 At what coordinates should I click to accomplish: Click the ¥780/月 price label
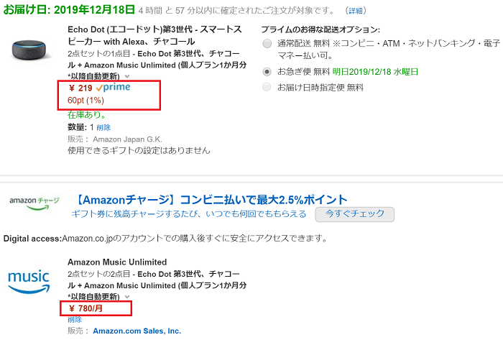(x=86, y=308)
